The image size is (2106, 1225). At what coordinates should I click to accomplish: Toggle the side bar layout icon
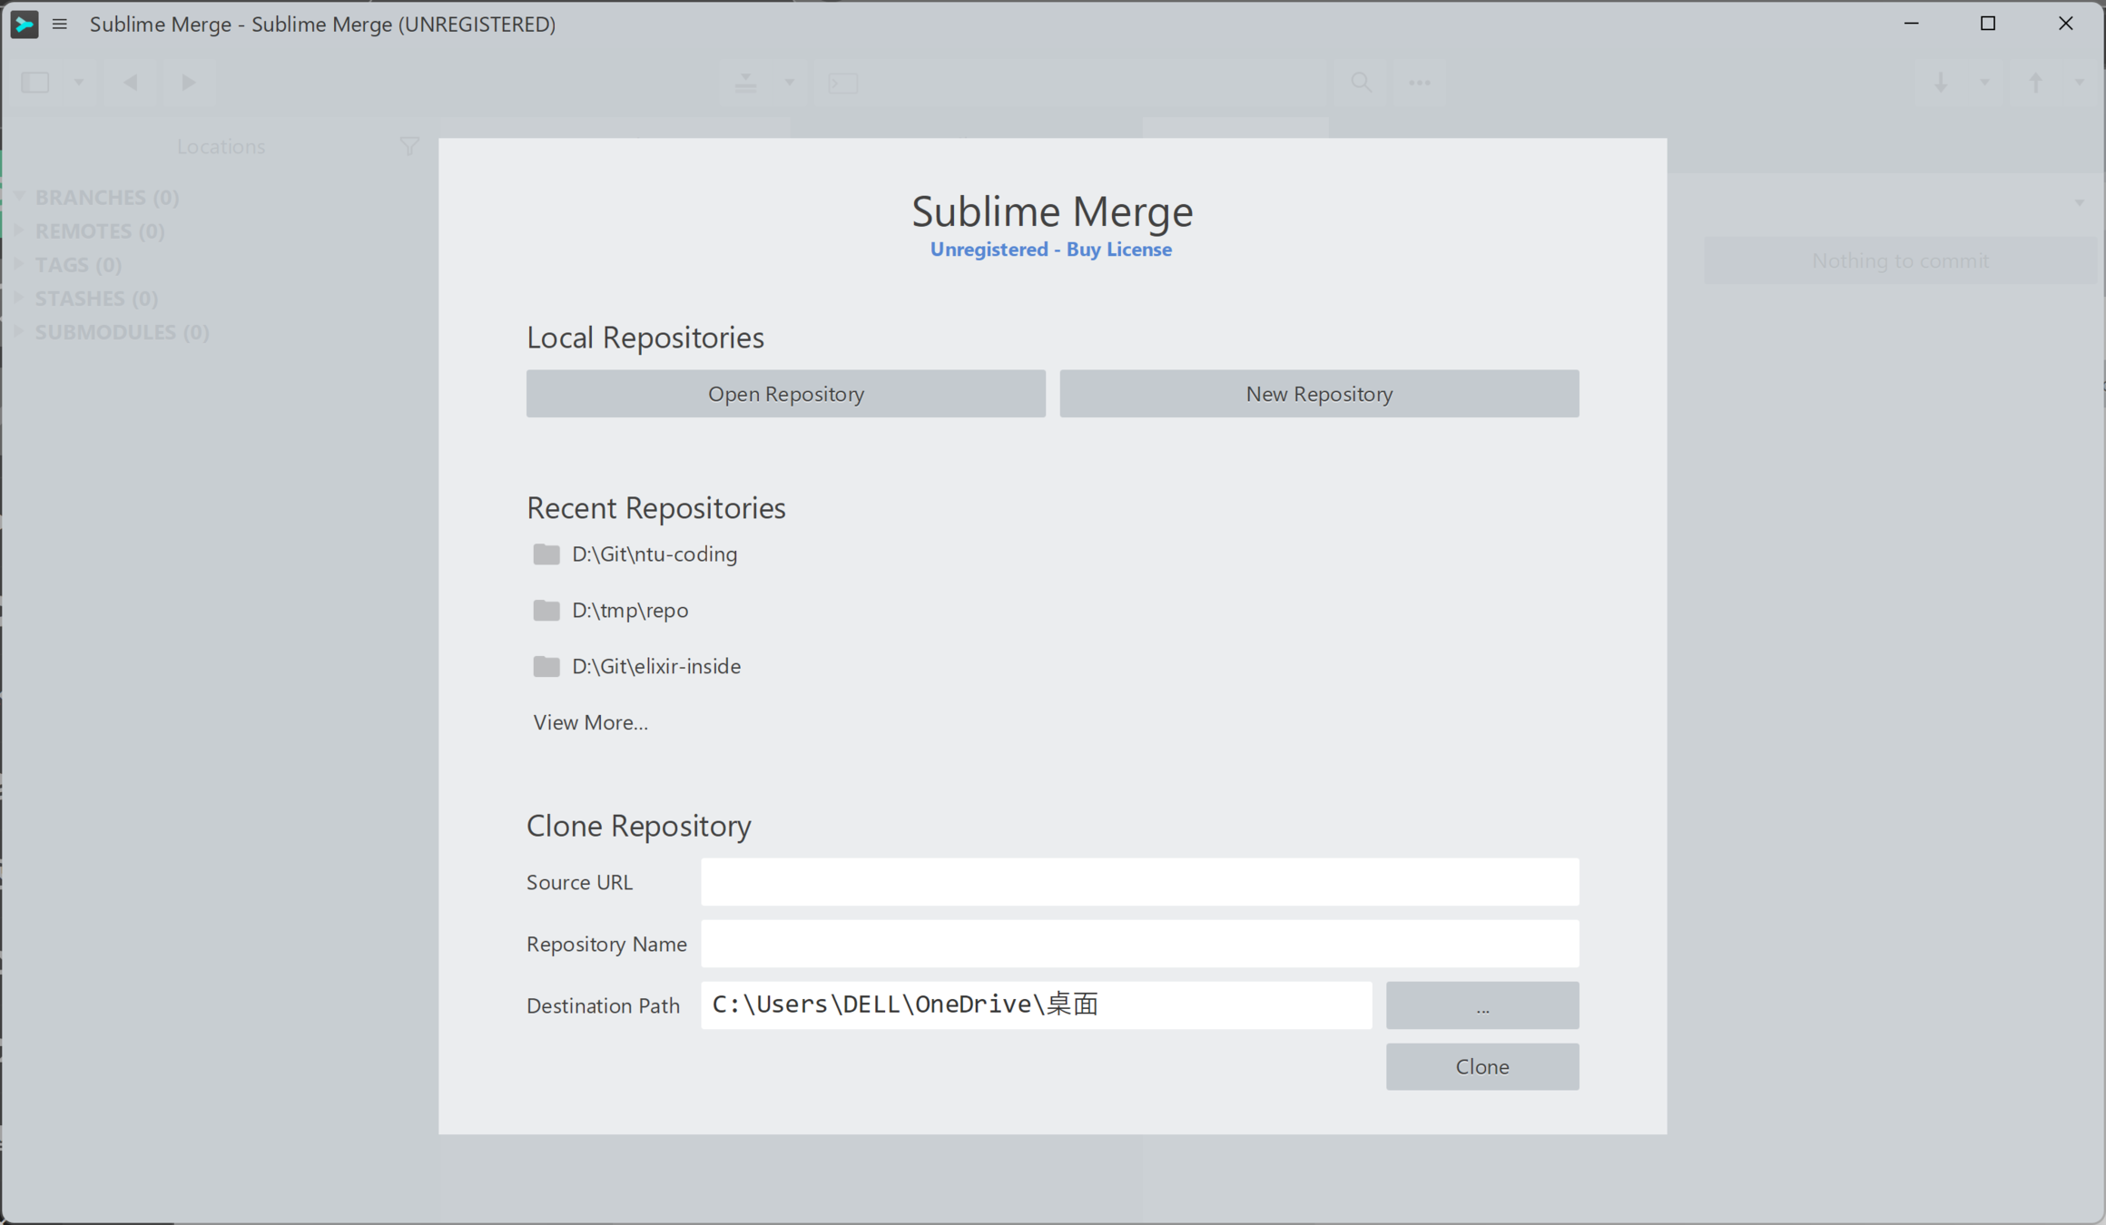tap(35, 83)
